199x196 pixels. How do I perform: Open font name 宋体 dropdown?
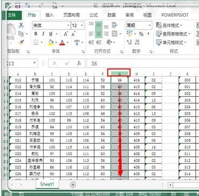point(68,25)
